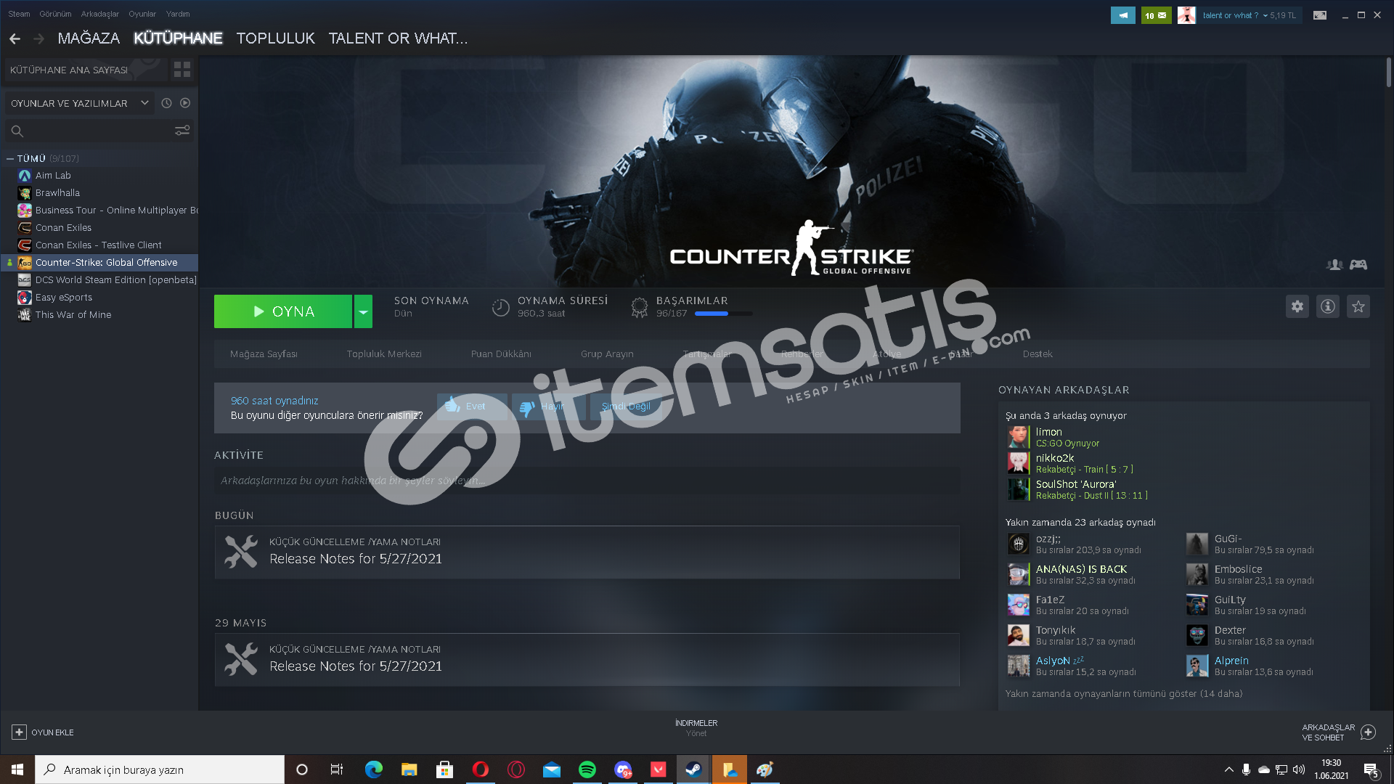Open Big Picture mode icon
The width and height of the screenshot is (1394, 784).
(1320, 15)
